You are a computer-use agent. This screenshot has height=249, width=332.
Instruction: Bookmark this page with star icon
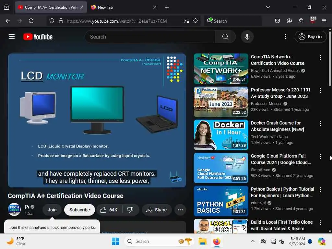pos(196,21)
